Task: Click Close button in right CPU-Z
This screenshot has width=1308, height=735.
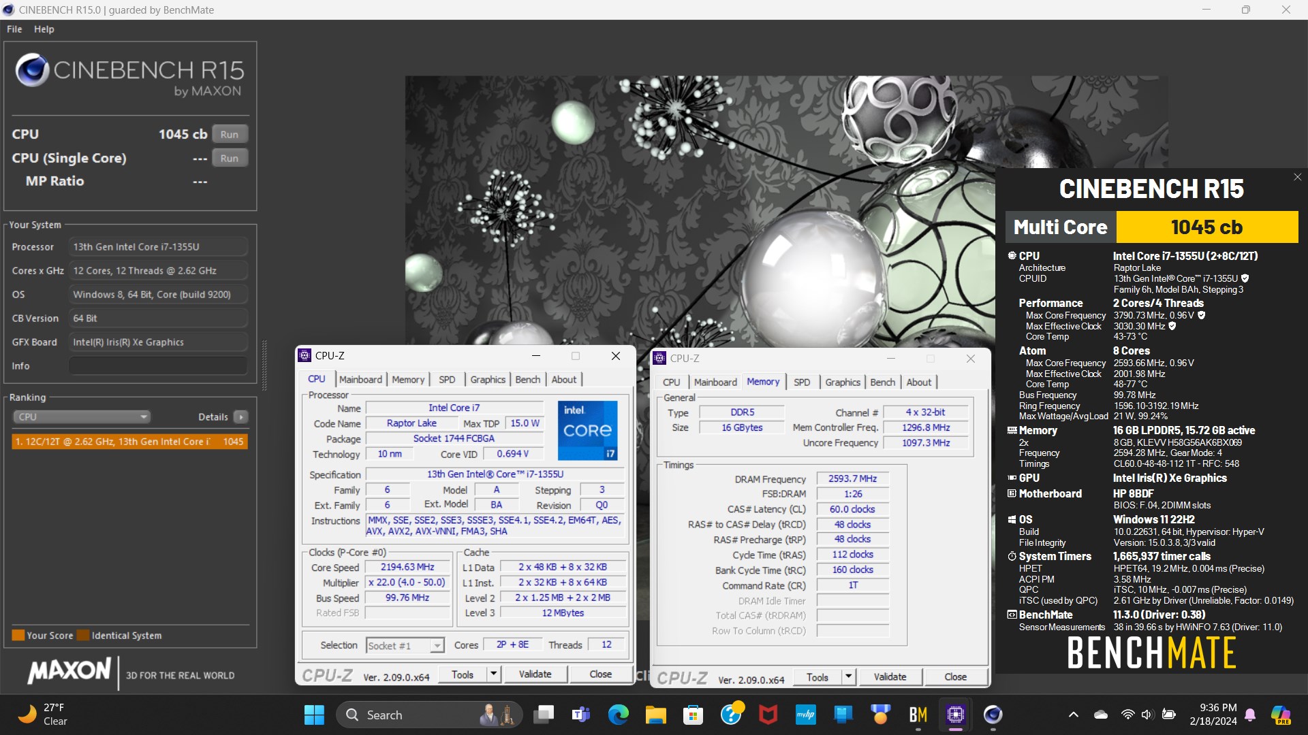Action: point(955,677)
